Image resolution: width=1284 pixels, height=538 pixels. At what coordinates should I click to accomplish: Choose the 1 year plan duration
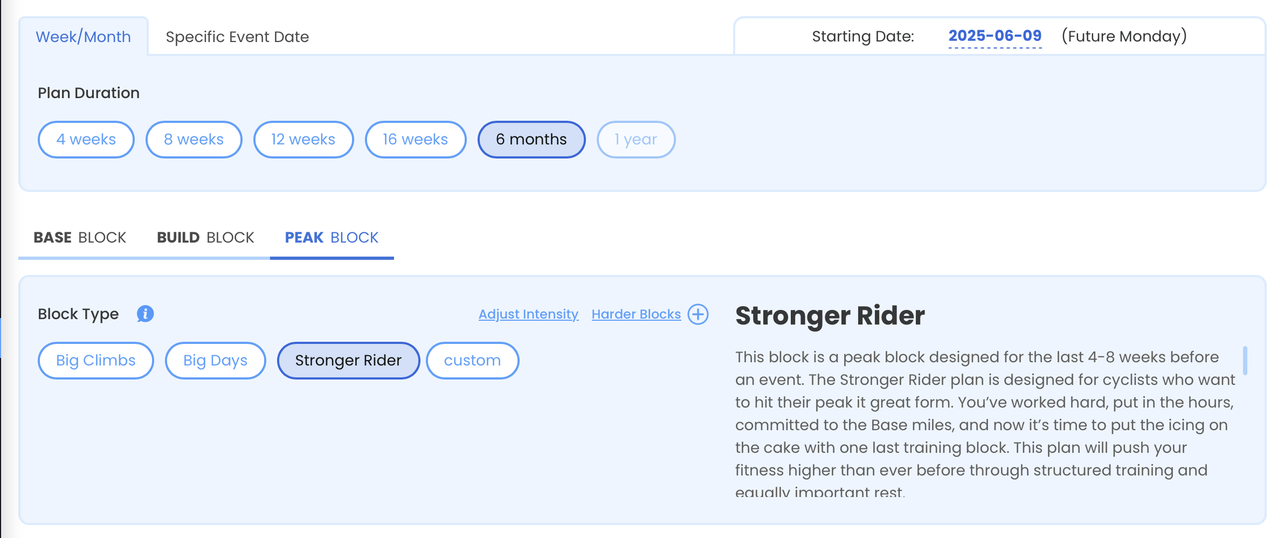point(636,140)
